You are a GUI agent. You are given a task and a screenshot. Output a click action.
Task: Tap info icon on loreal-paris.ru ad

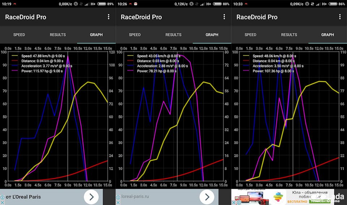coord(118,197)
